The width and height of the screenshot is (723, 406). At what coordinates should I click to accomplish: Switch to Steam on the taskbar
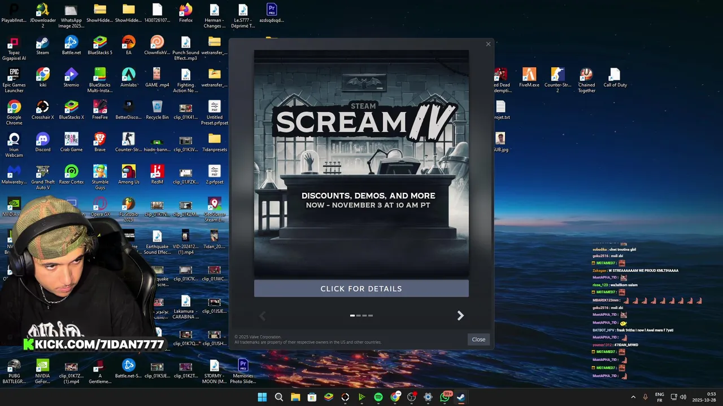pyautogui.click(x=461, y=397)
